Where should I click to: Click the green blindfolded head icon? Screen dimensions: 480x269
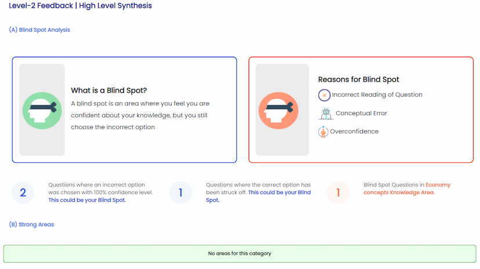coord(42,110)
